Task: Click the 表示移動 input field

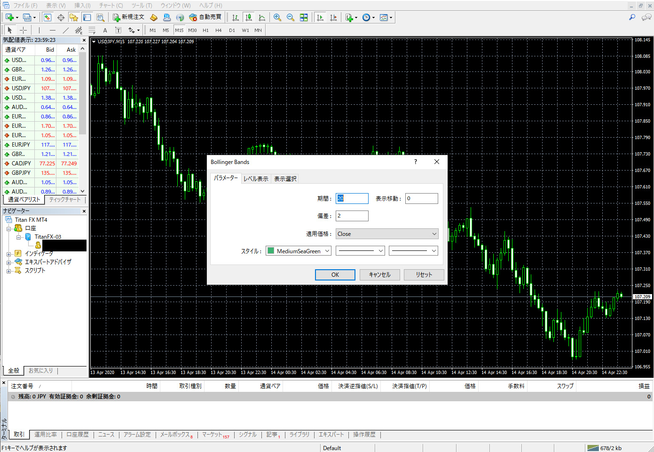Action: tap(422, 198)
